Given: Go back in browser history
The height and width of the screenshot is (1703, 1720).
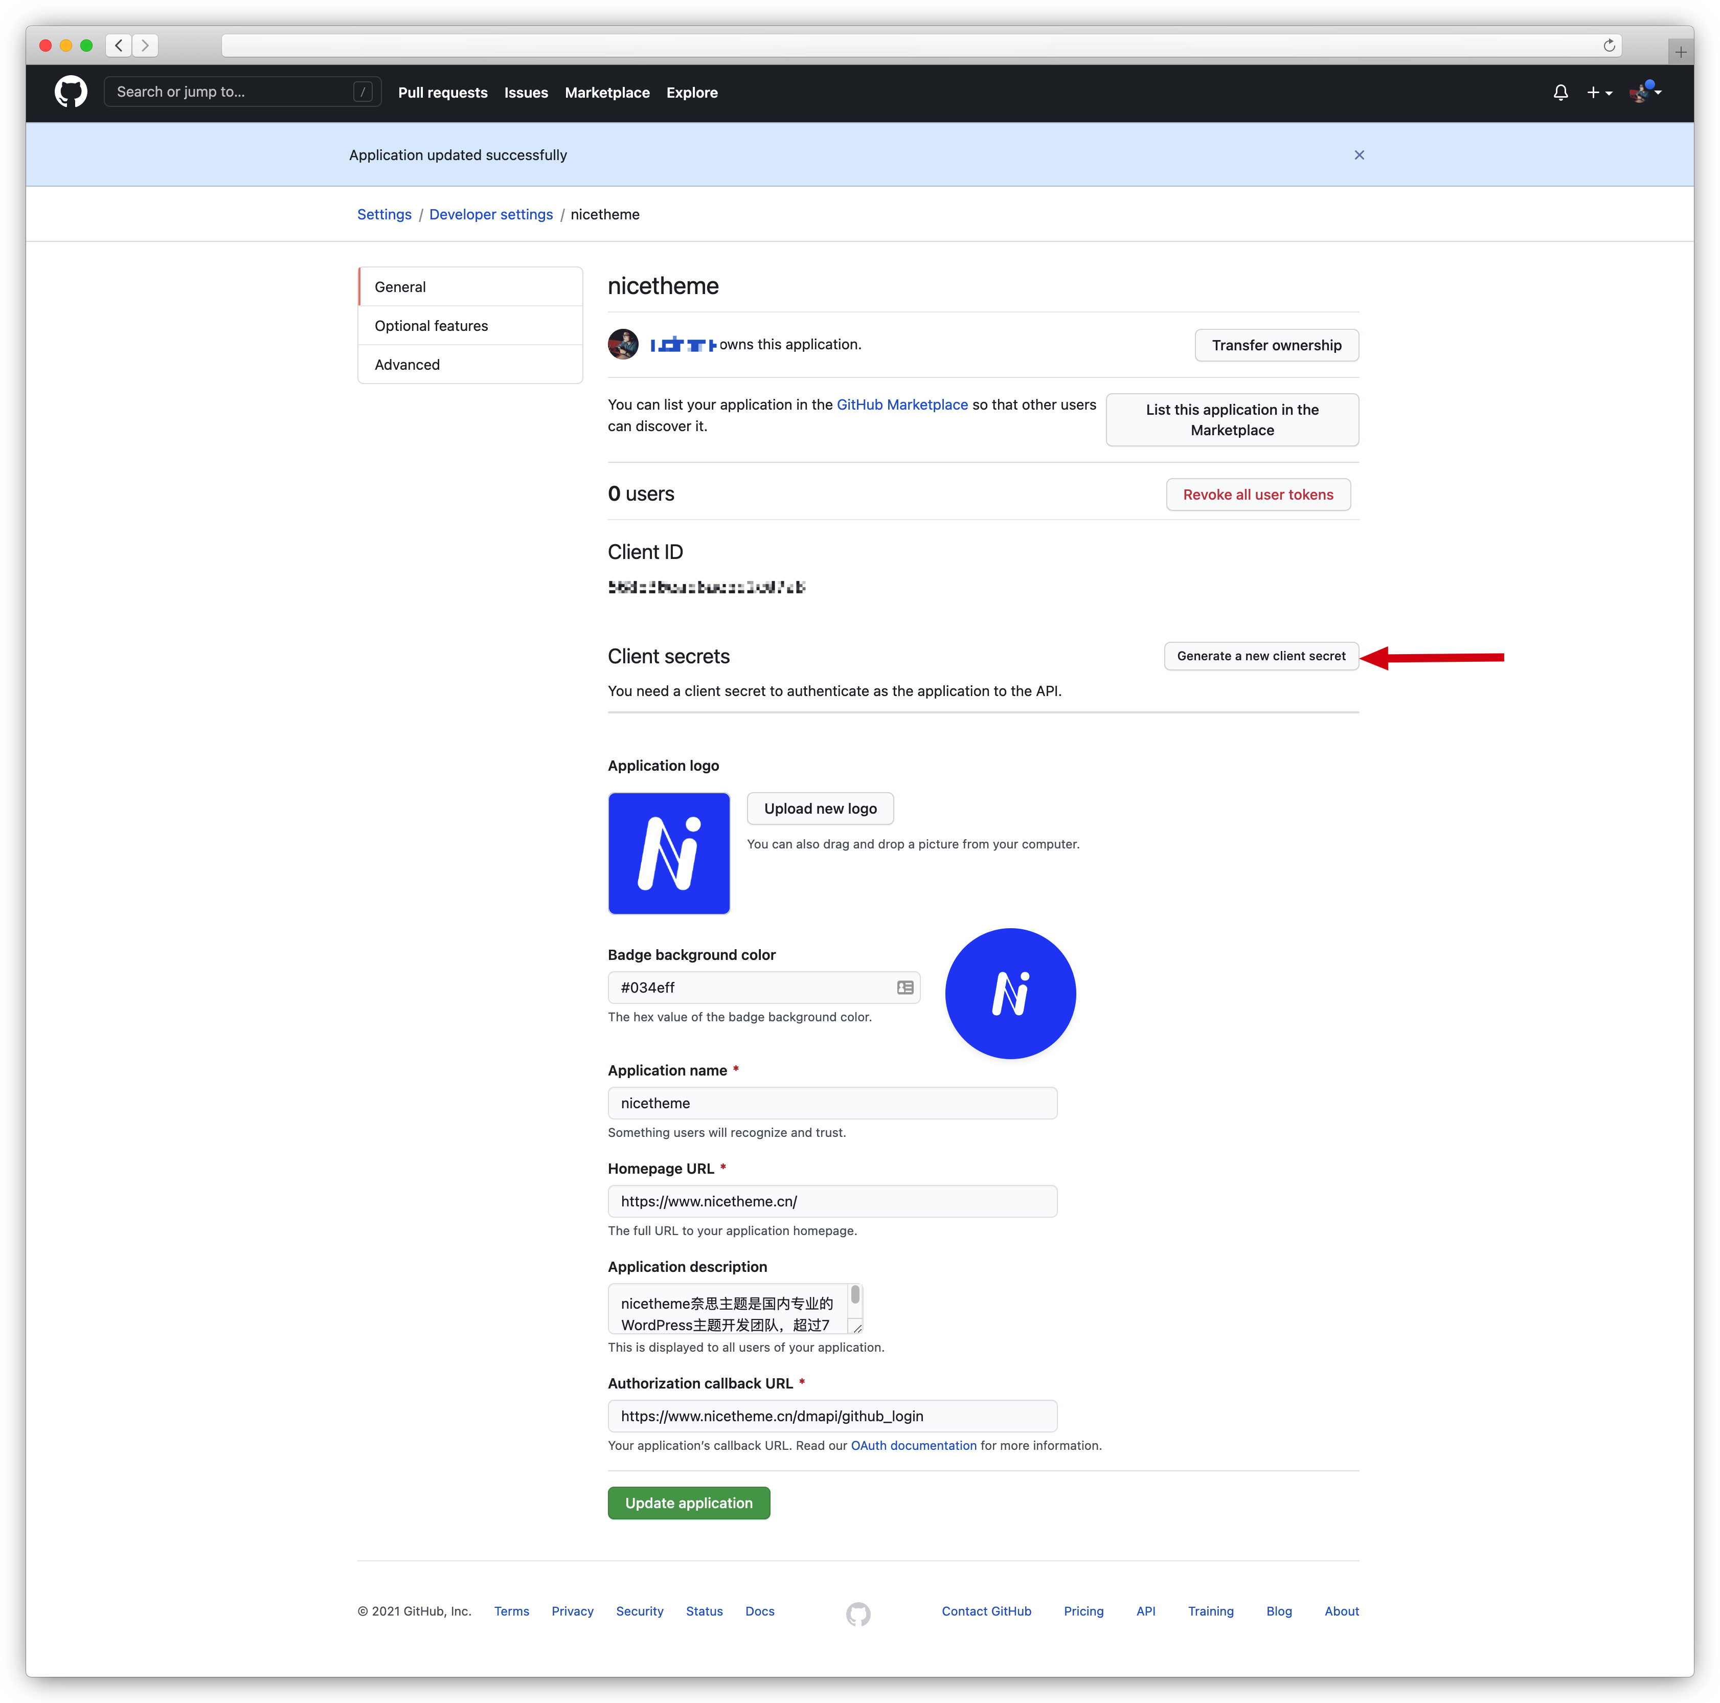Looking at the screenshot, I should 119,46.
